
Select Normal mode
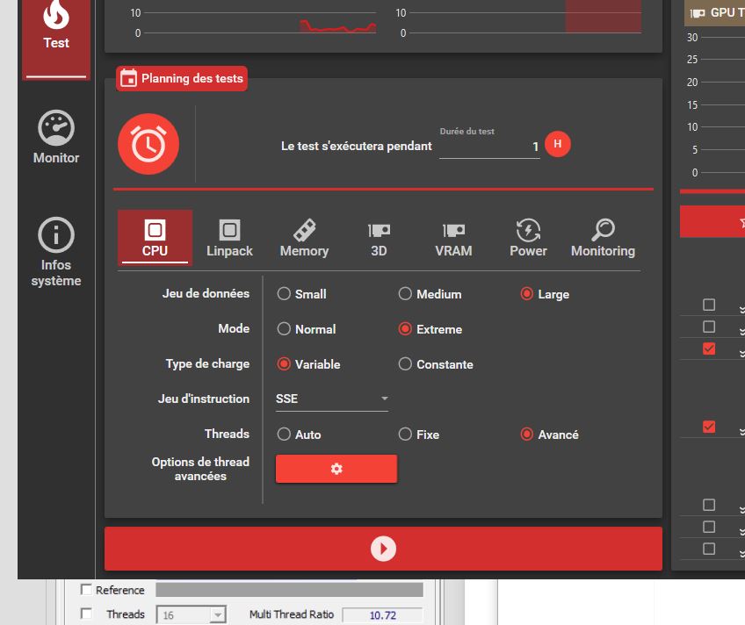[x=307, y=329]
